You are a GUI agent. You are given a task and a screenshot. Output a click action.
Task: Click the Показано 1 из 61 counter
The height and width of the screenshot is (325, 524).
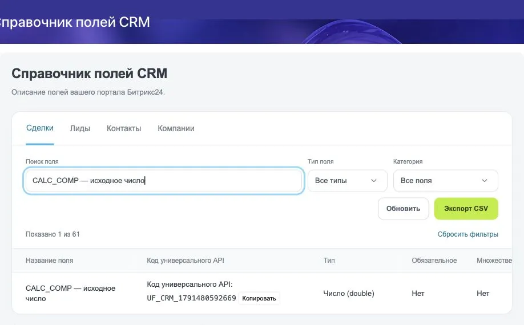(x=53, y=234)
